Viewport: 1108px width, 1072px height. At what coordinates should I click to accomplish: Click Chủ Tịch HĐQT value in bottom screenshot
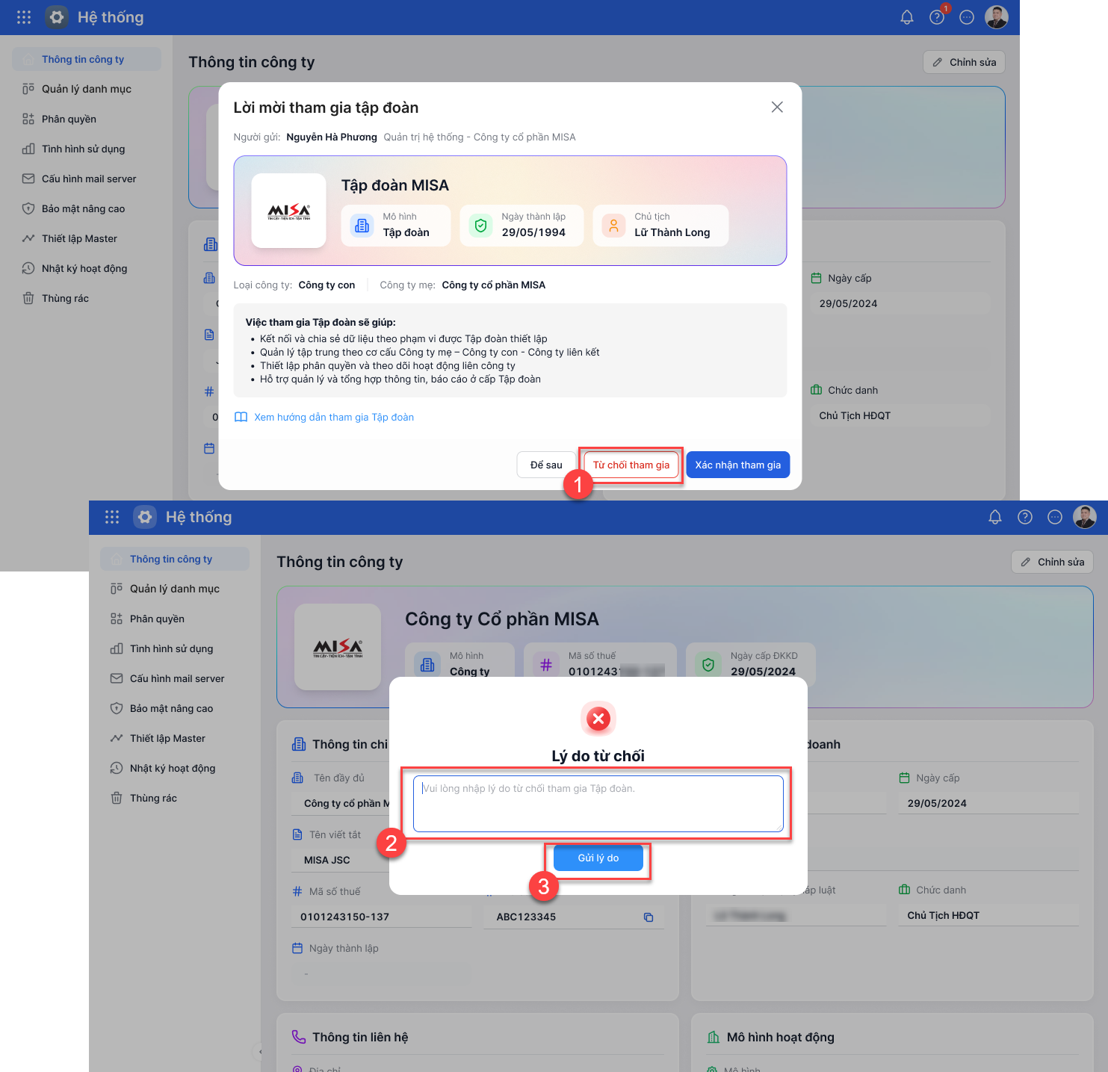943,915
